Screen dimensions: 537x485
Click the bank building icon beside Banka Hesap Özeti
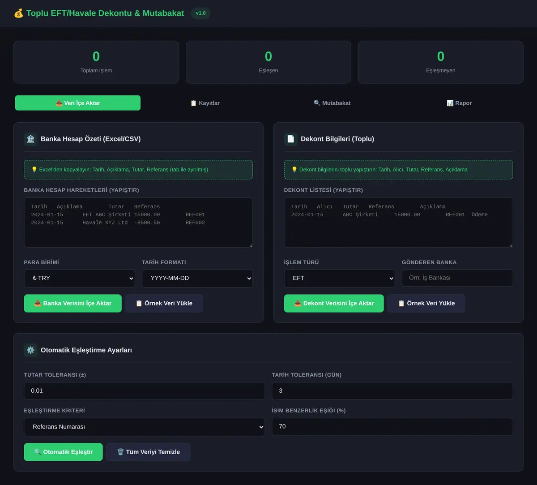[x=30, y=139]
